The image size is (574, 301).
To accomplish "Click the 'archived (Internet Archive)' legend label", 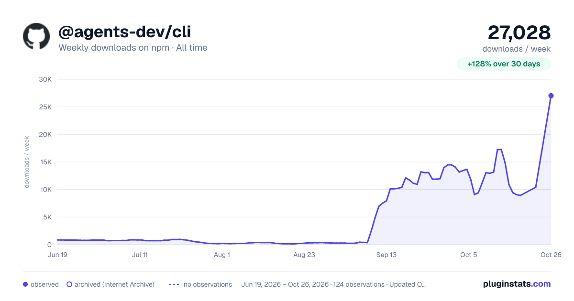I will [x=114, y=284].
